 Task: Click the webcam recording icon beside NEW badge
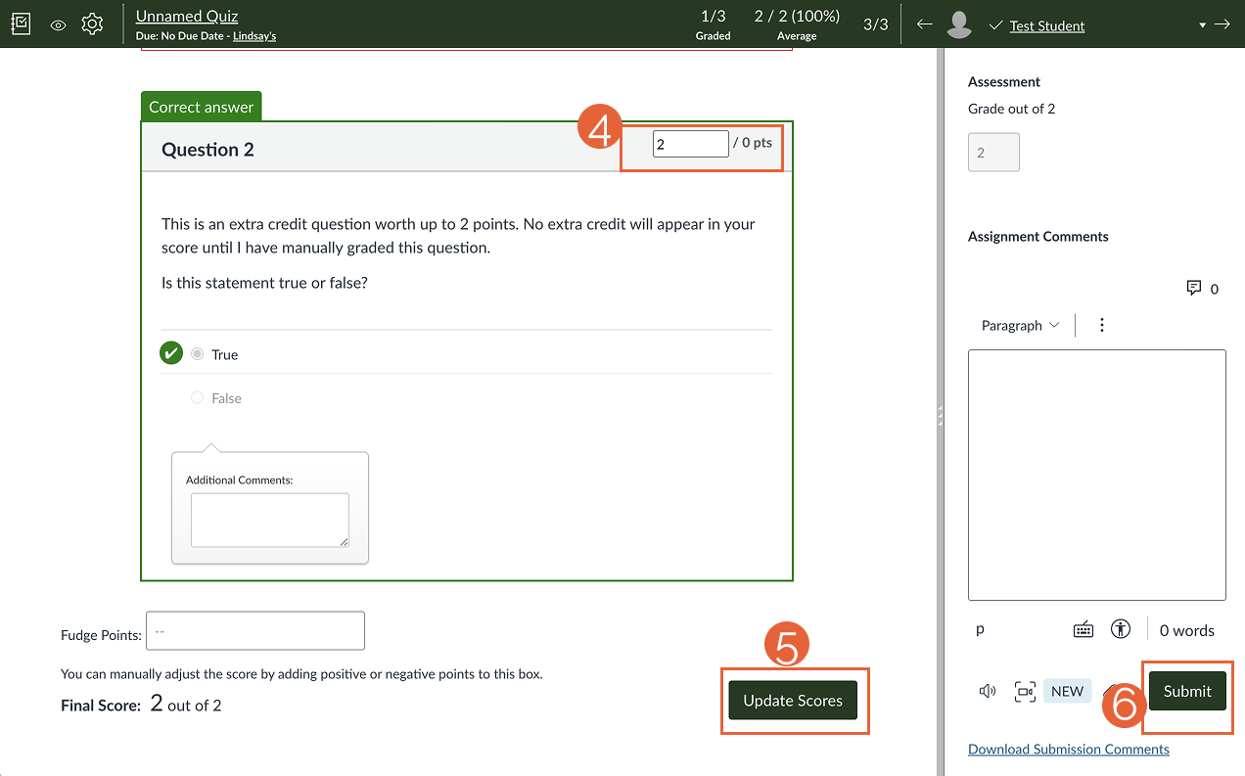[x=1025, y=691]
